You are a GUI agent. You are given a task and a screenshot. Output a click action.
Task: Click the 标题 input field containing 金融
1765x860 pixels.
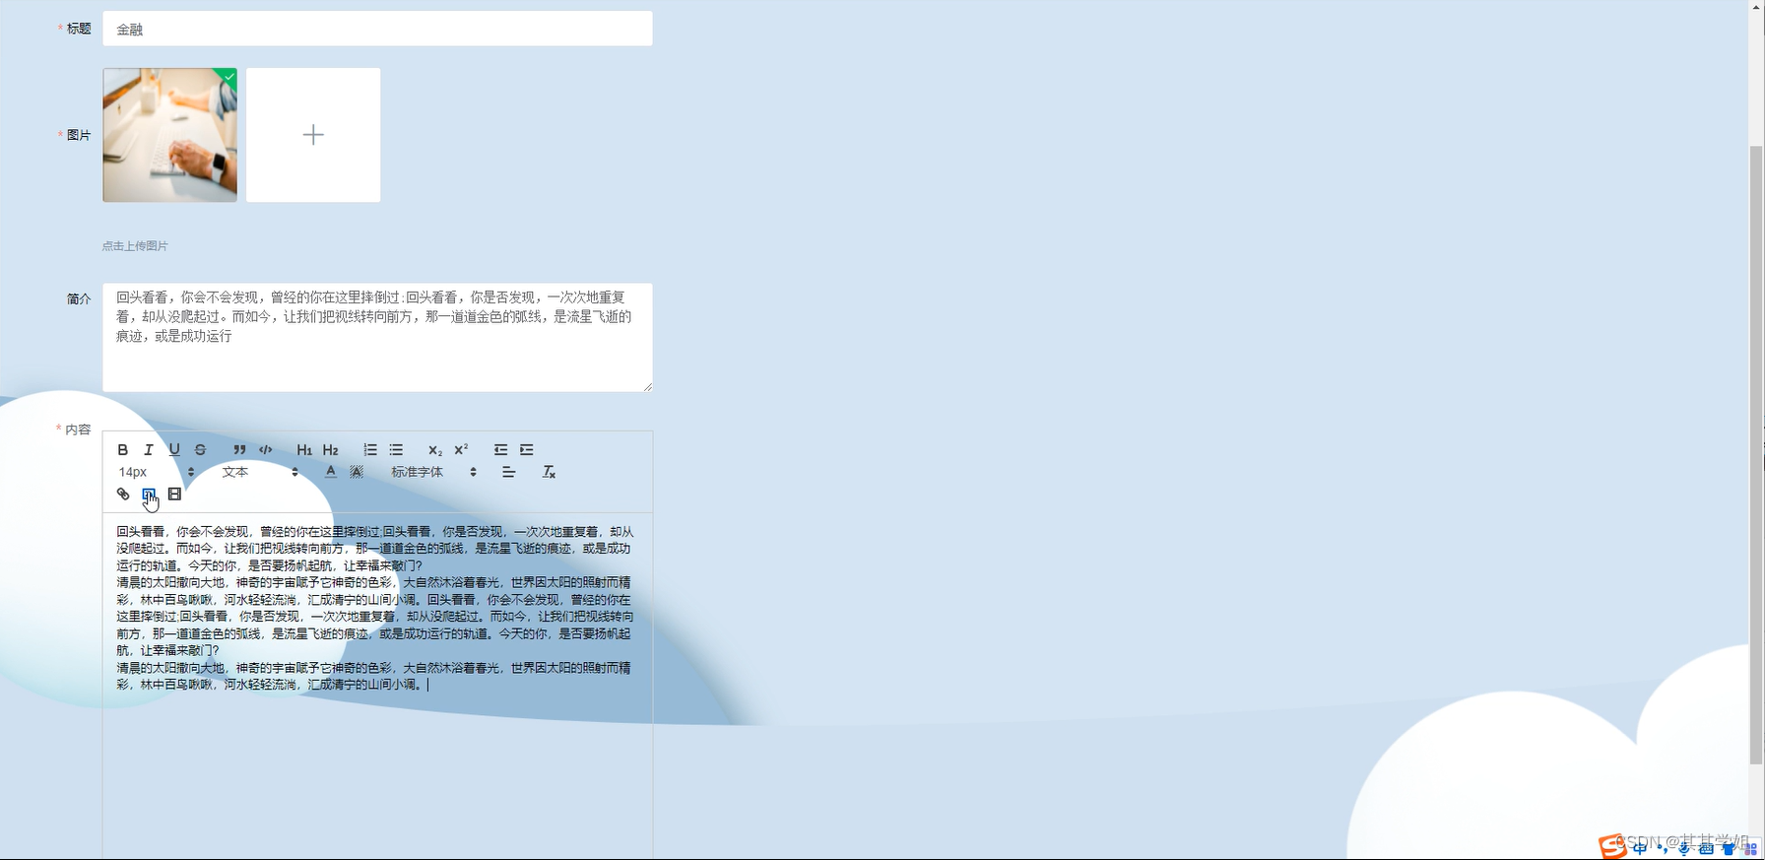(x=377, y=29)
